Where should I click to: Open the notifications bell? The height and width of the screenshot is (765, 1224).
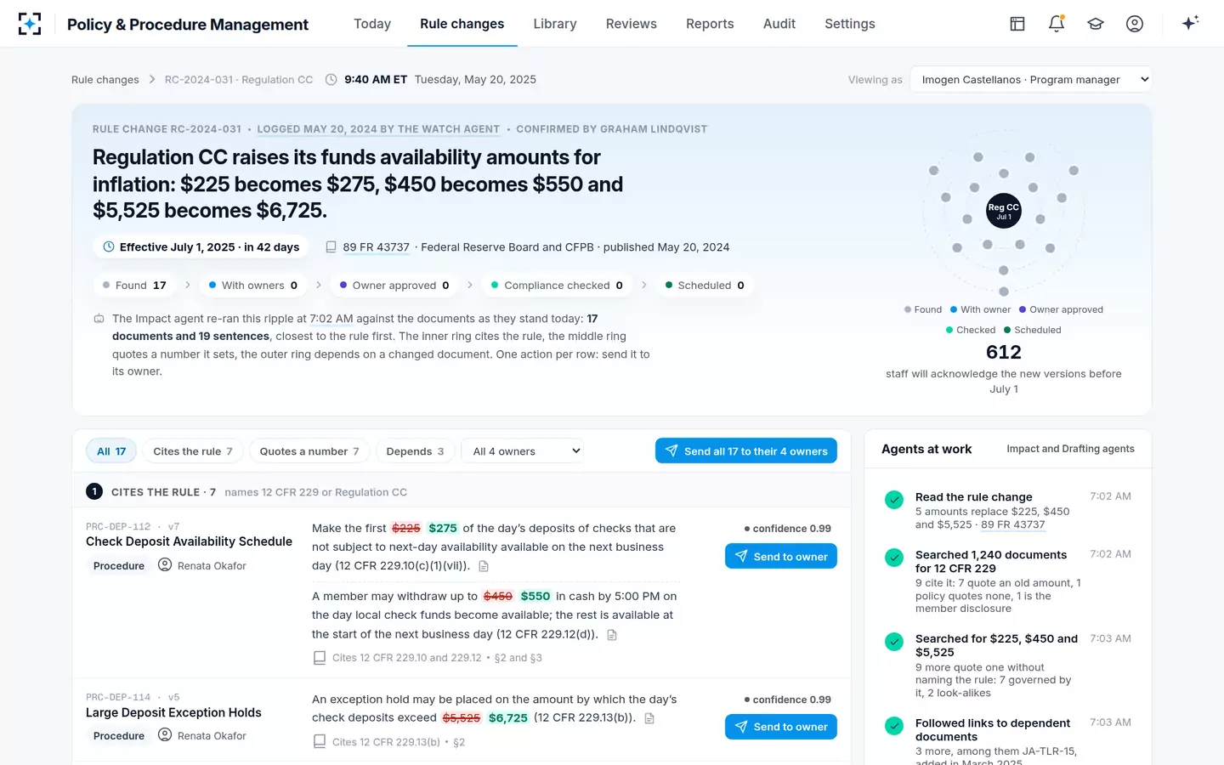1057,24
